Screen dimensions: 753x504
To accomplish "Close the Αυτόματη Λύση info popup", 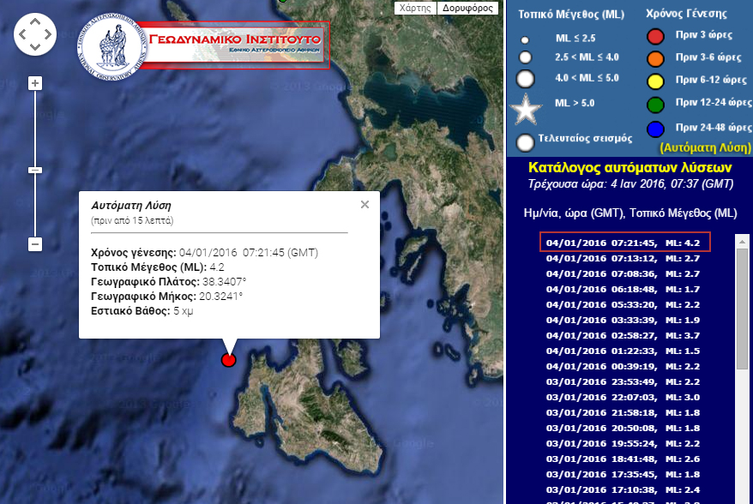I will tap(364, 204).
